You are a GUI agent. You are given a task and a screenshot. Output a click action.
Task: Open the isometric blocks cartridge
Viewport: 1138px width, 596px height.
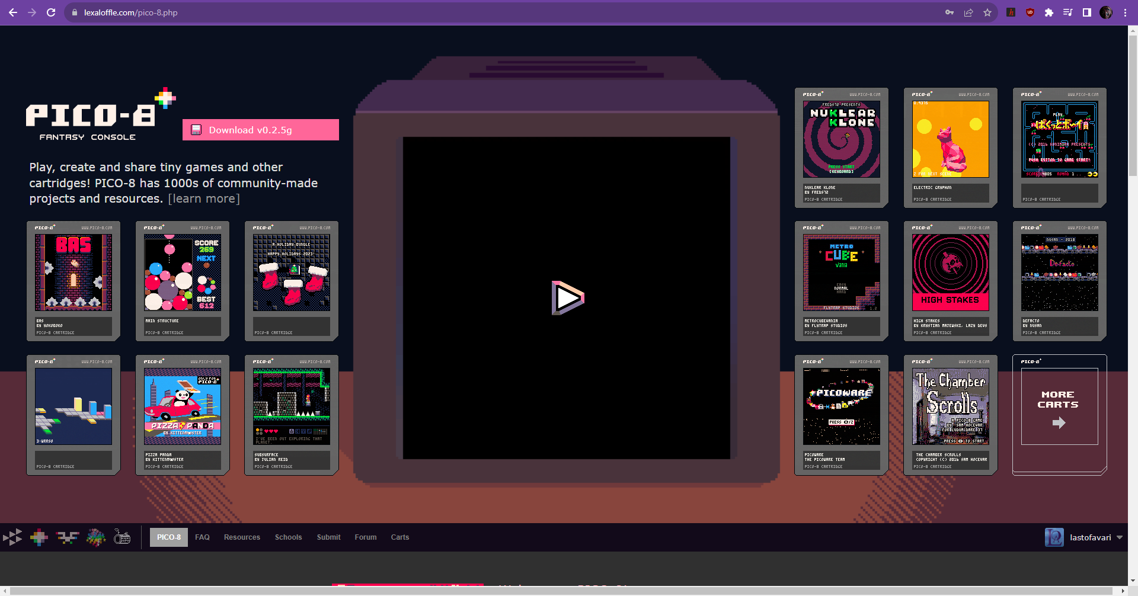tap(73, 415)
